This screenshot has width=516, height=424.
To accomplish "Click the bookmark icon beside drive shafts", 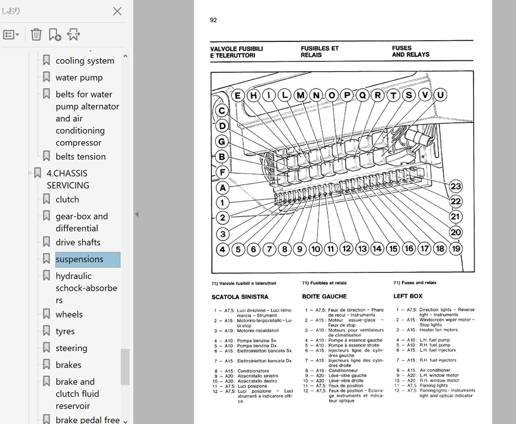I will click(x=46, y=242).
